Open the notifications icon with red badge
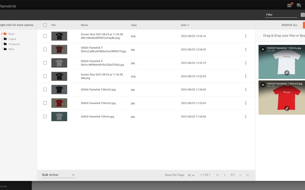 click(x=289, y=5)
